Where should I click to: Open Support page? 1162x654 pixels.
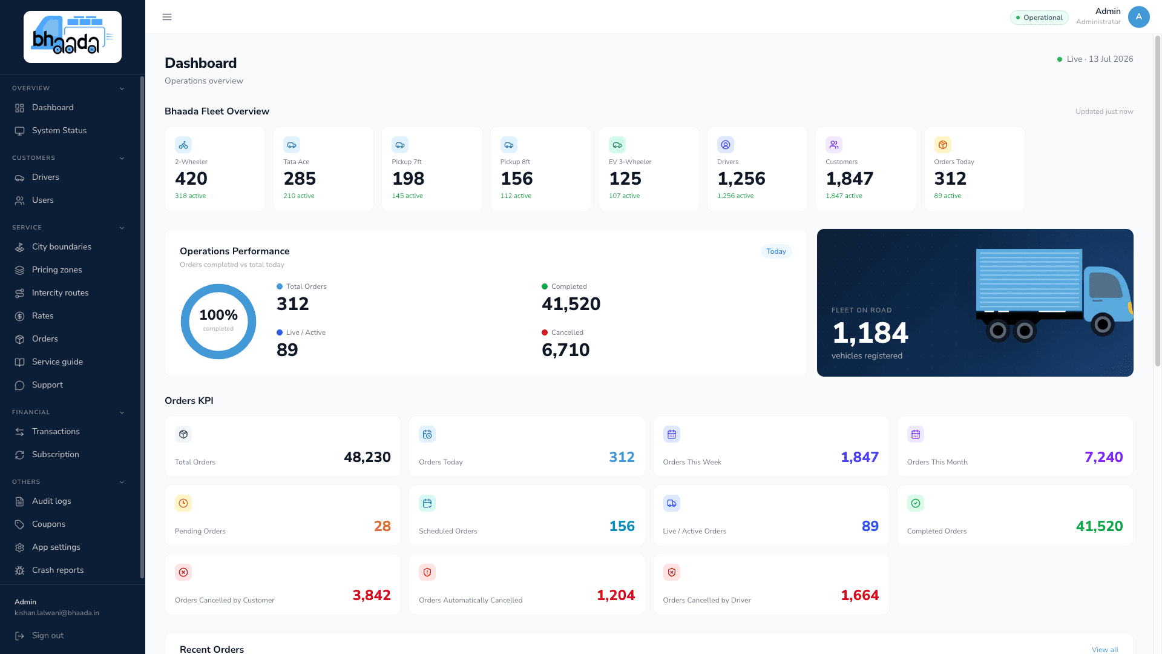coord(70,385)
